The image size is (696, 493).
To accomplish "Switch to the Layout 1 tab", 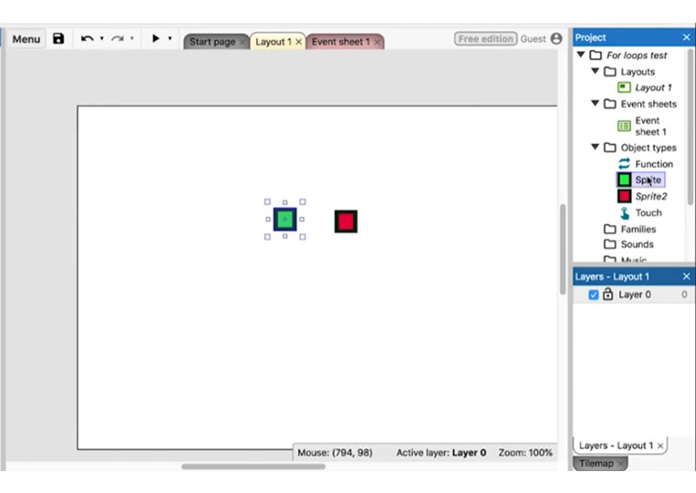I will [x=274, y=42].
